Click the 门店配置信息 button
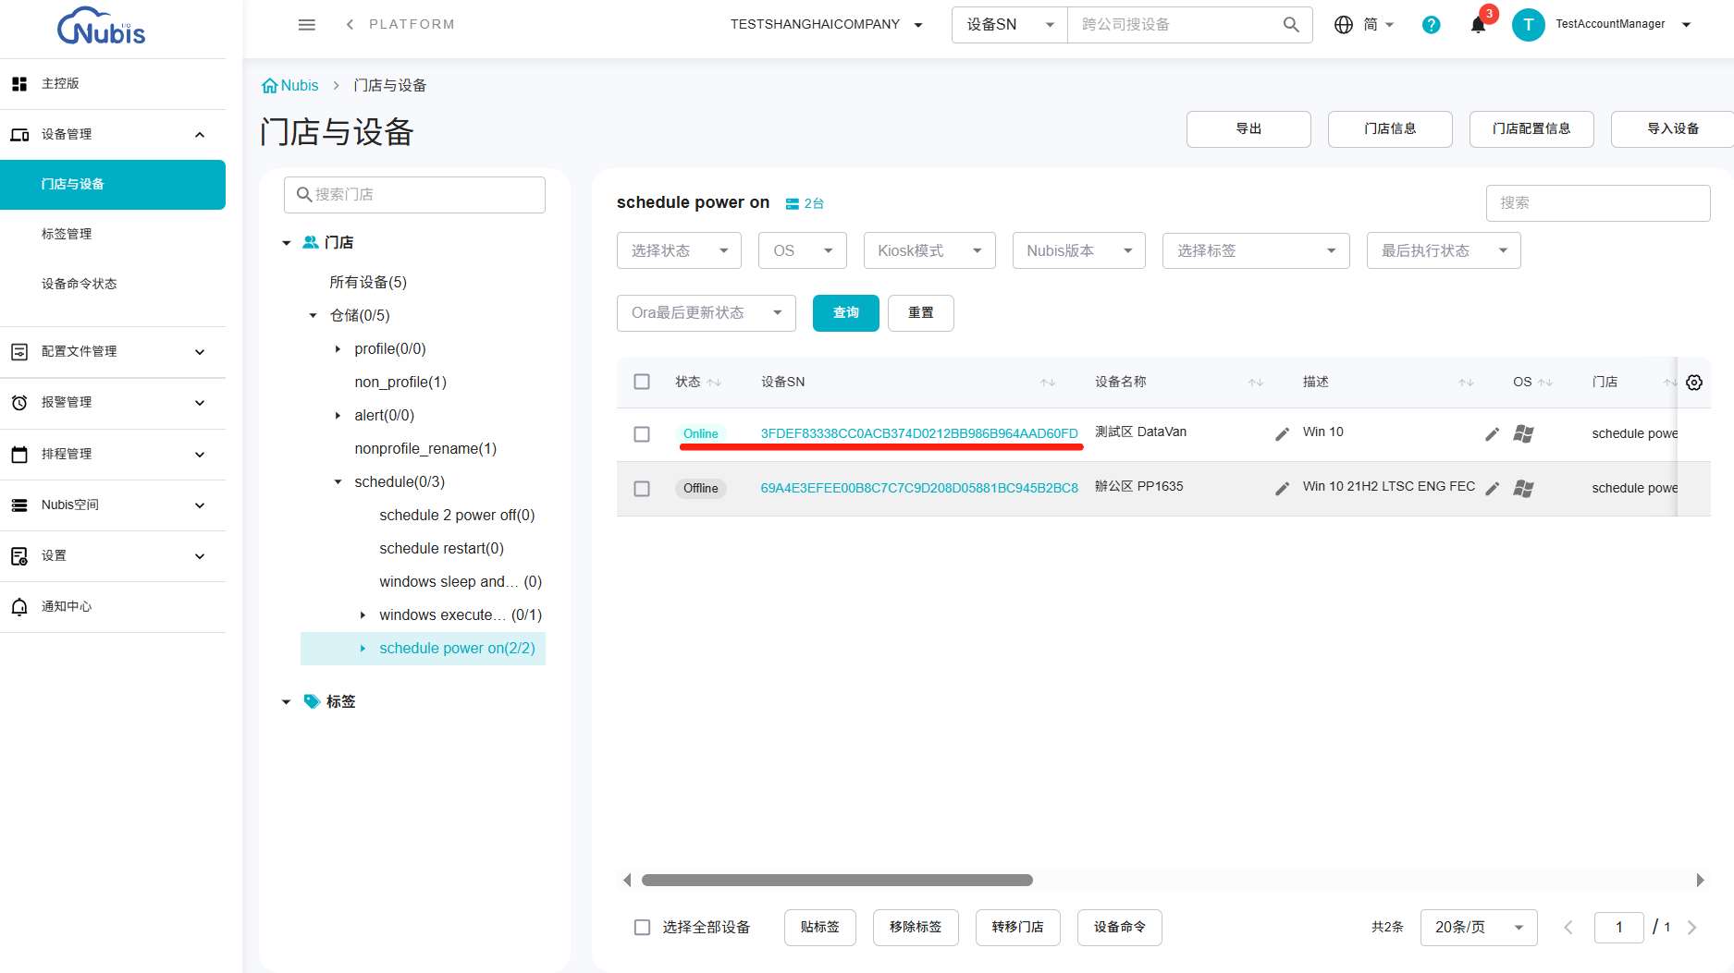The height and width of the screenshot is (973, 1734). (1531, 129)
